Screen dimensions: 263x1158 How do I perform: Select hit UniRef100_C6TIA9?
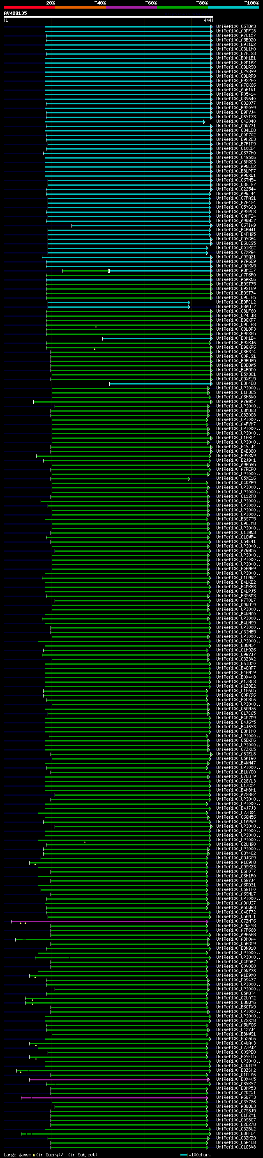point(236,226)
